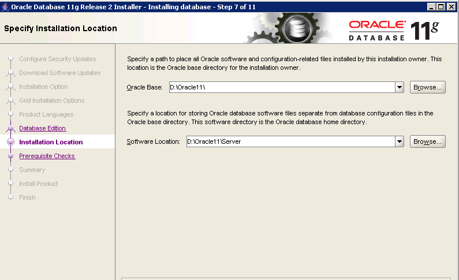
Task: Click the Grid Installation Options step
Action: point(51,100)
